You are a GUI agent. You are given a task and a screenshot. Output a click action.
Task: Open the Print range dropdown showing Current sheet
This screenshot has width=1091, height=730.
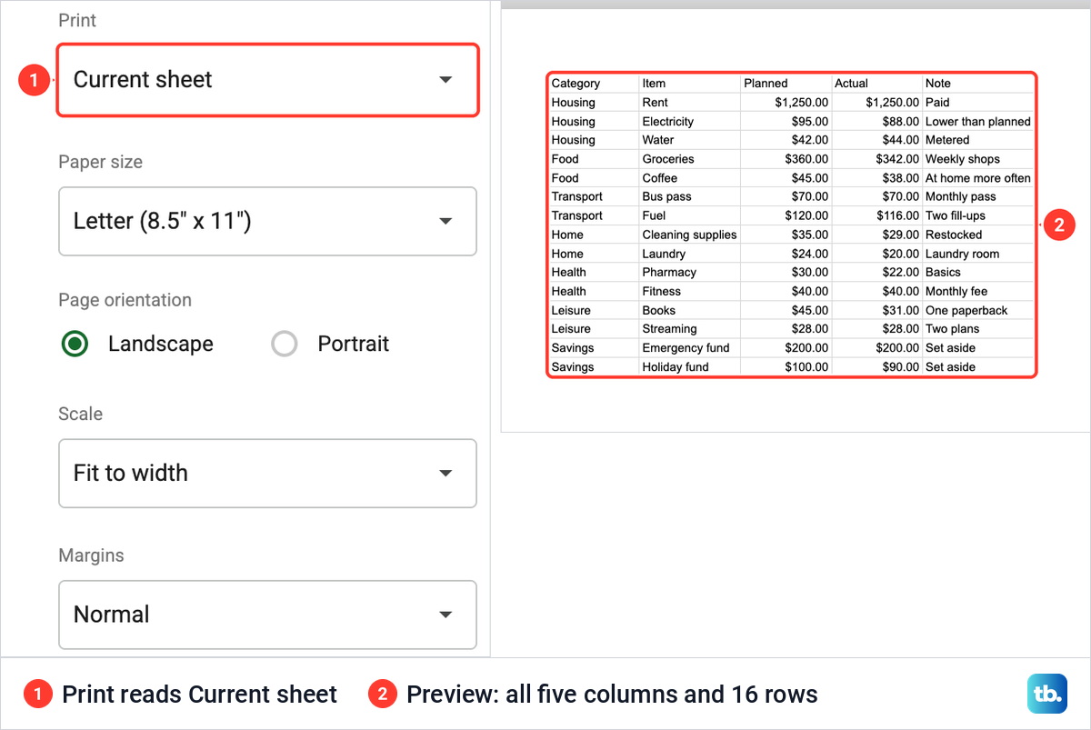click(x=267, y=80)
